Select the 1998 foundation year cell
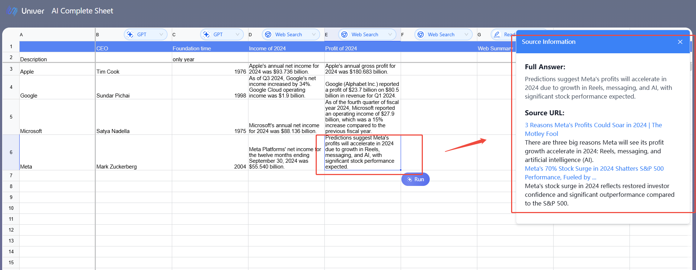 (x=210, y=87)
